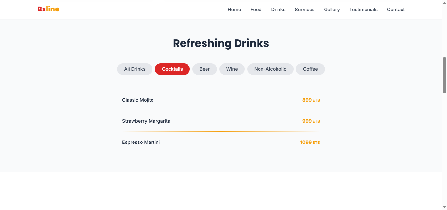Navigate to Services from the header
The width and height of the screenshot is (447, 210).
[x=304, y=10]
